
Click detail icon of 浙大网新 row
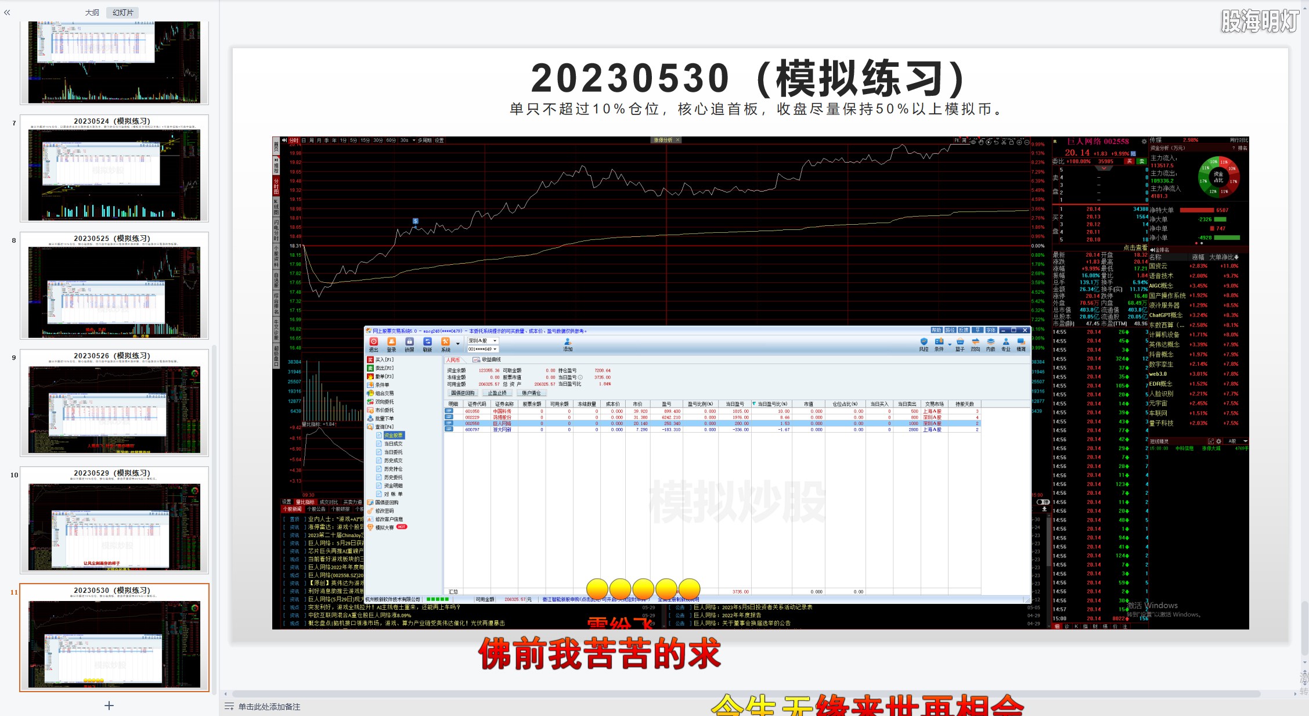[x=449, y=430]
